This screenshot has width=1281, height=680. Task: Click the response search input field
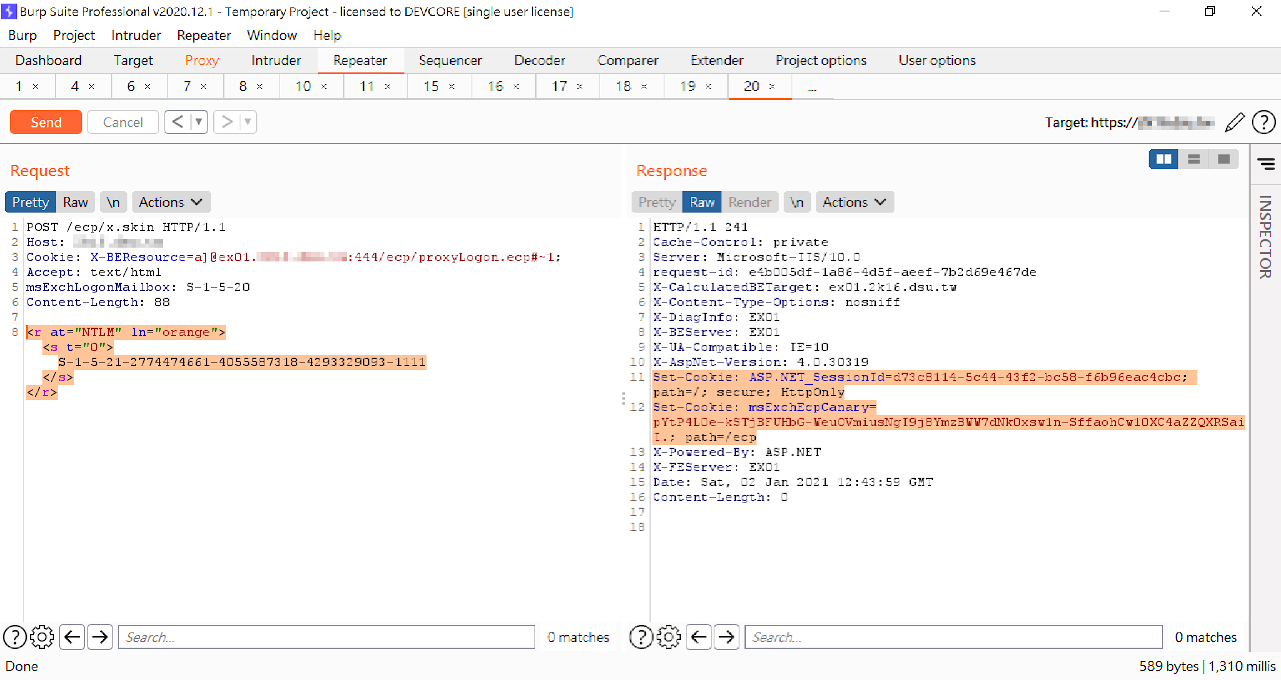(x=953, y=637)
